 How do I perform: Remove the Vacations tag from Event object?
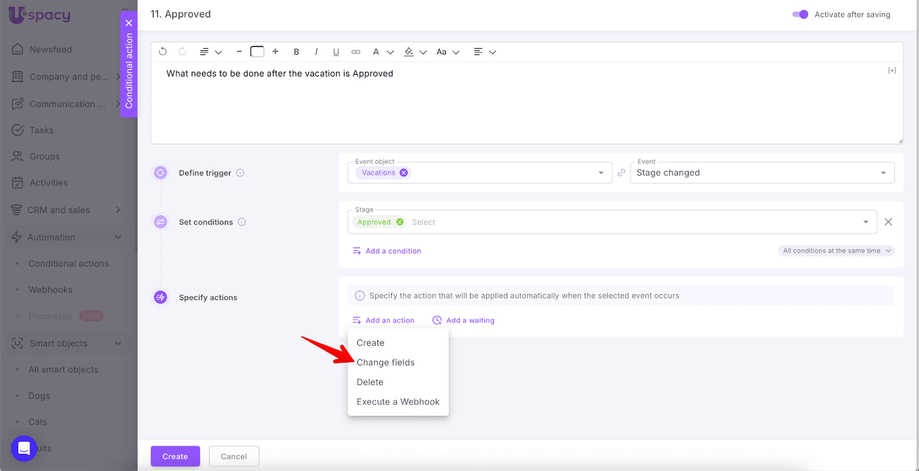pyautogui.click(x=404, y=173)
